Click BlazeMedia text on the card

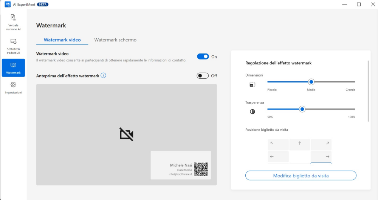pyautogui.click(x=184, y=170)
